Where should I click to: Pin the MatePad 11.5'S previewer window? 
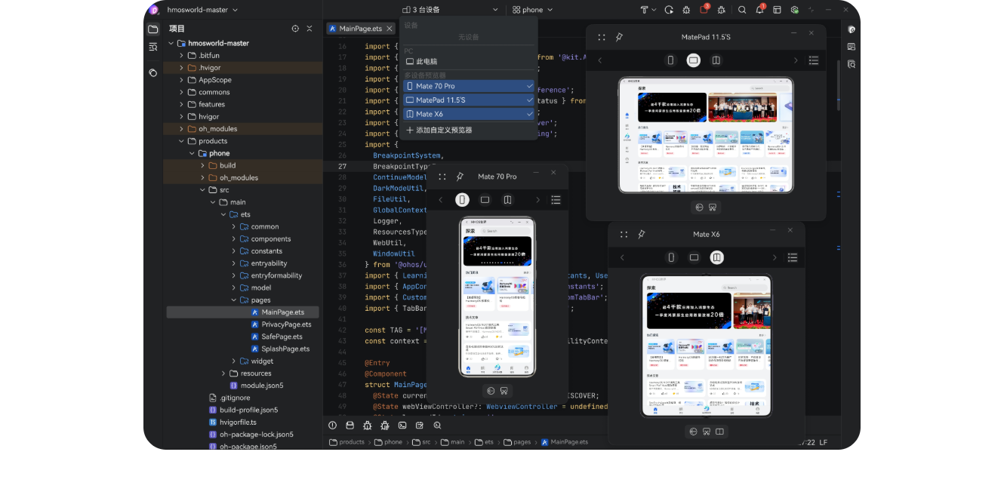619,37
